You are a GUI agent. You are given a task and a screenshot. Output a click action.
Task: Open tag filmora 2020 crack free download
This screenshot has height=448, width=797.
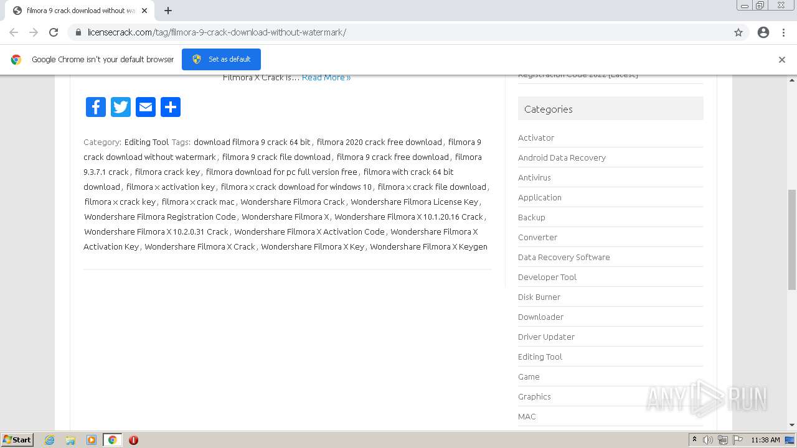coord(379,142)
